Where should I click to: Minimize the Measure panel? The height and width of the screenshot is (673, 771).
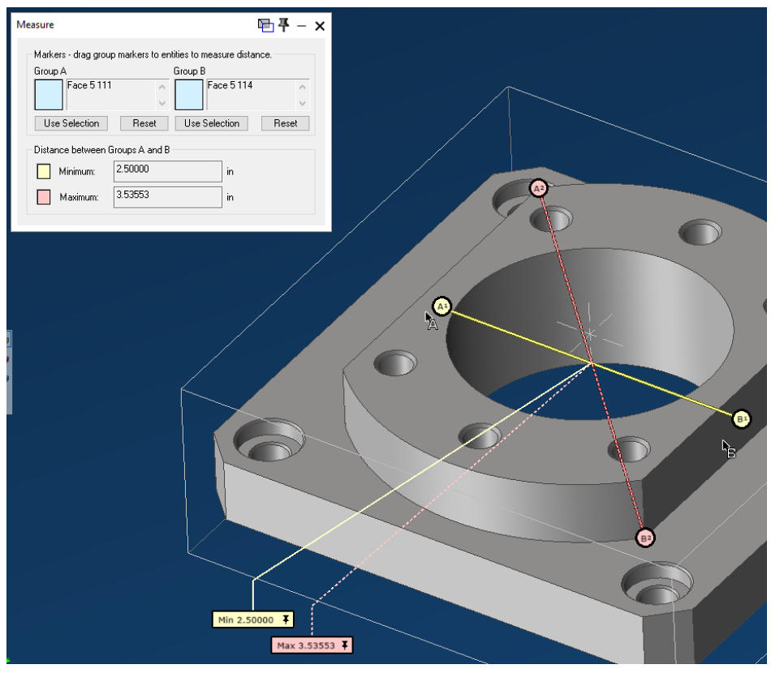click(x=301, y=26)
